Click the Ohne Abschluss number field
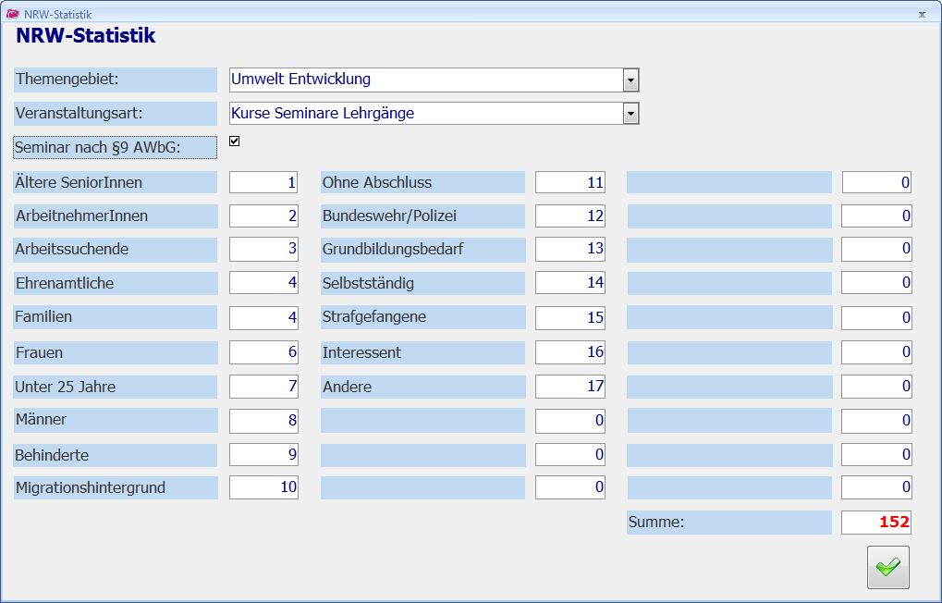Screen dimensions: 942x603 click(x=569, y=182)
